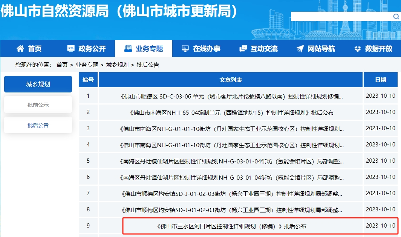Open 城乡规划 in the breadcrumb path

(x=117, y=65)
